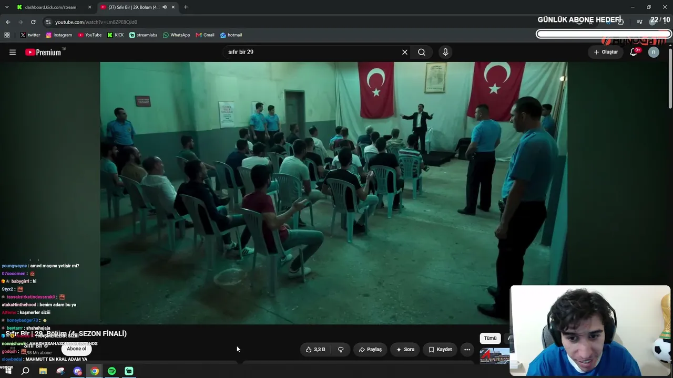Open the WhatsApp bookmark
Viewport: 673px width, 378px height.
[176, 35]
